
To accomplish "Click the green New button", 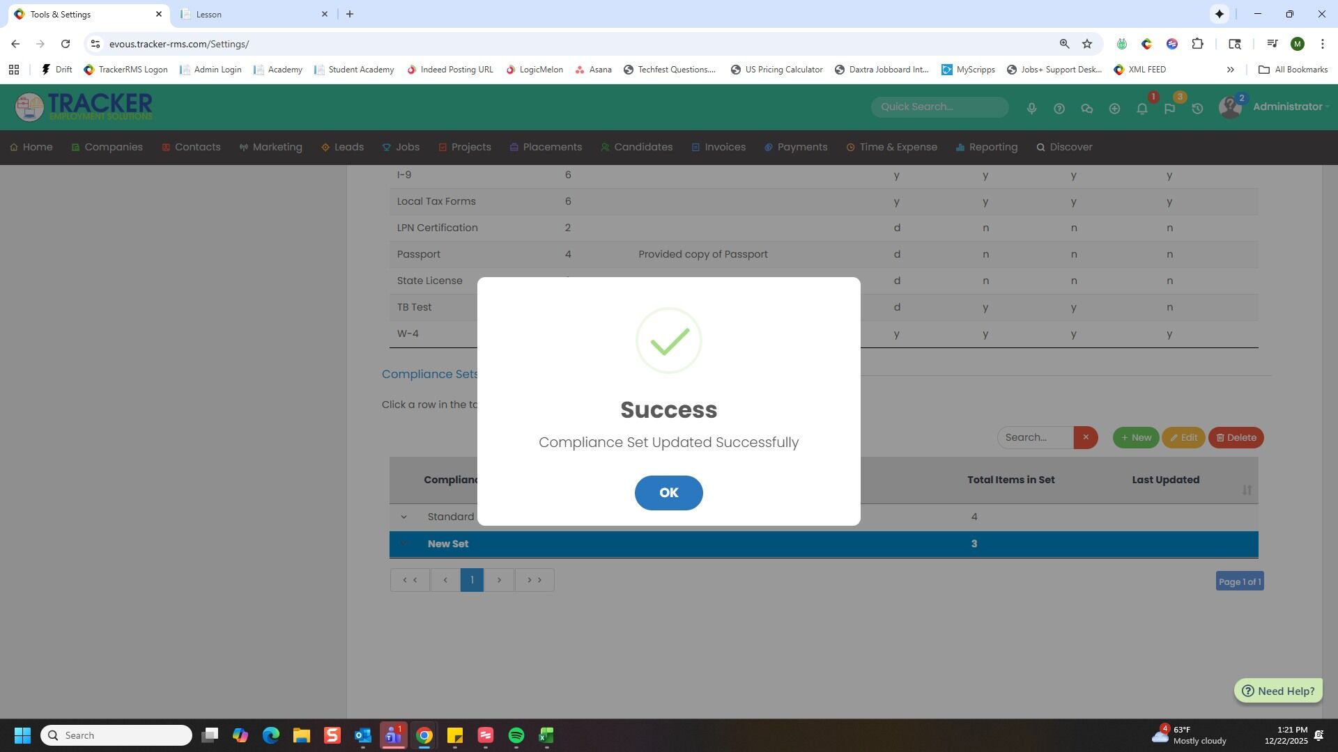I will [1135, 438].
